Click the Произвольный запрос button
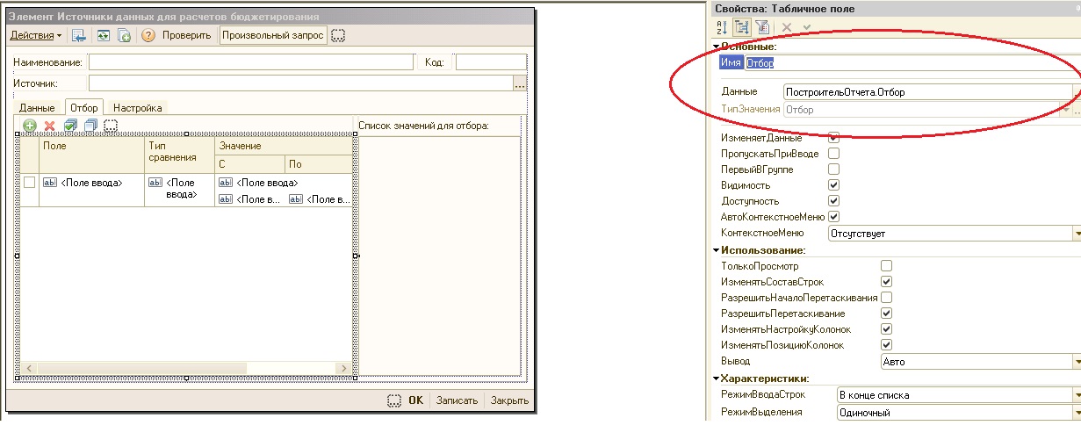This screenshot has width=1081, height=447. [272, 35]
